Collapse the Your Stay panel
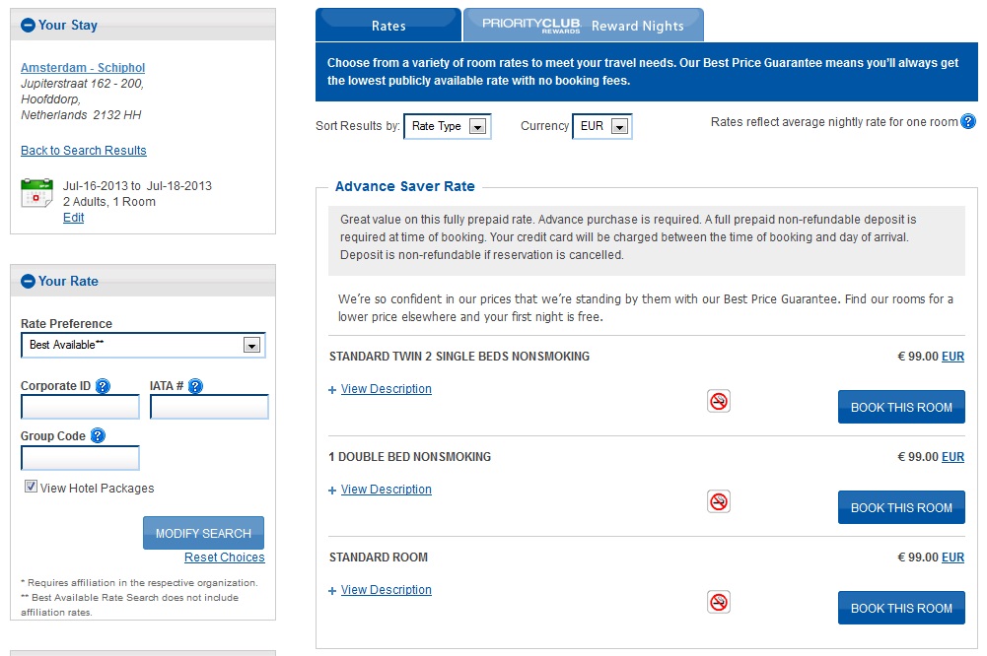Screen dimensions: 987x656 (x=28, y=26)
